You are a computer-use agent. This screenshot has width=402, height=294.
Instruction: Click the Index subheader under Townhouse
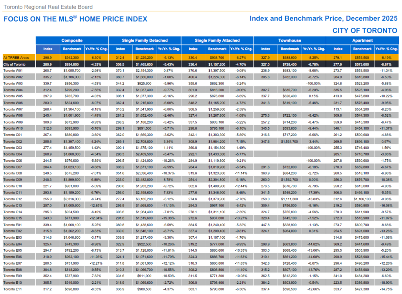(266, 49)
